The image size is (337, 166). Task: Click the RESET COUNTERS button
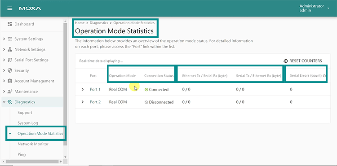[303, 61]
